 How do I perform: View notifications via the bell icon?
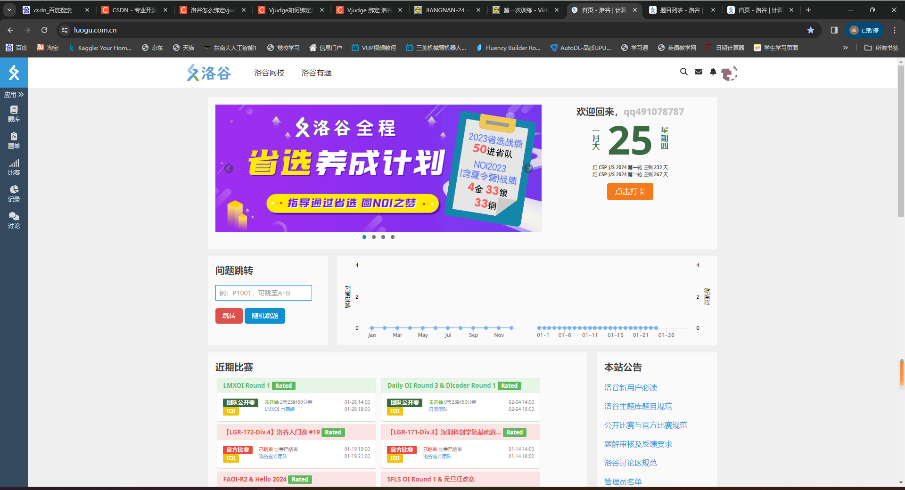coord(712,72)
